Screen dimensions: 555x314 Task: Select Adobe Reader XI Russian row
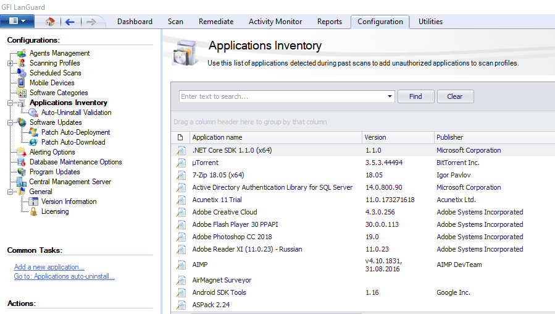(364, 249)
